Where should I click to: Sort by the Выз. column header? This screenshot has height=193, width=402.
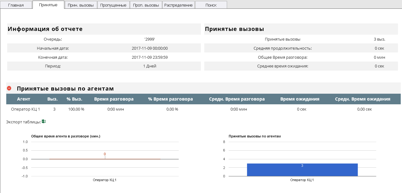pyautogui.click(x=52, y=99)
